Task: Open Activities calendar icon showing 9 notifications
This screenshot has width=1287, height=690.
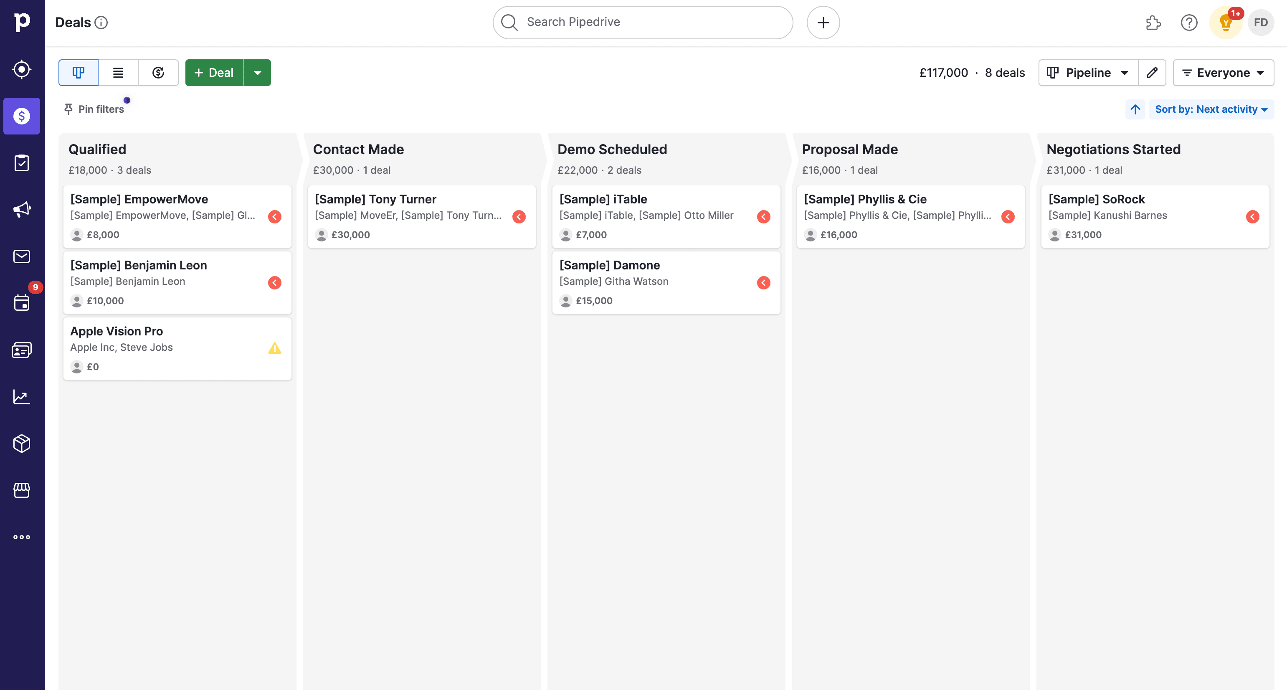Action: [21, 302]
